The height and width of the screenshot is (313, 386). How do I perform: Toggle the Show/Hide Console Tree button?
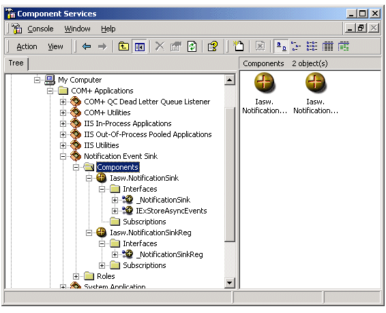pos(140,46)
